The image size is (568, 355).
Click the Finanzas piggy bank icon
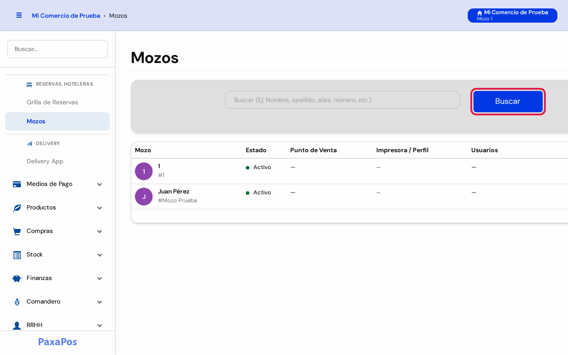[x=17, y=278]
